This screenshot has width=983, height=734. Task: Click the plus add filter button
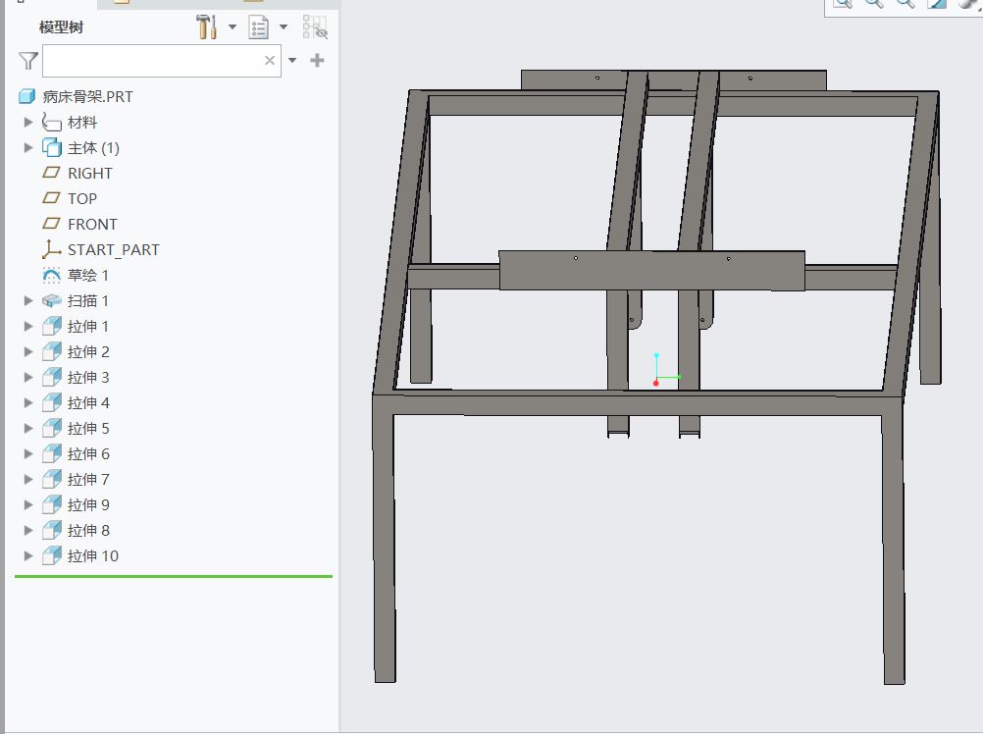tap(317, 60)
